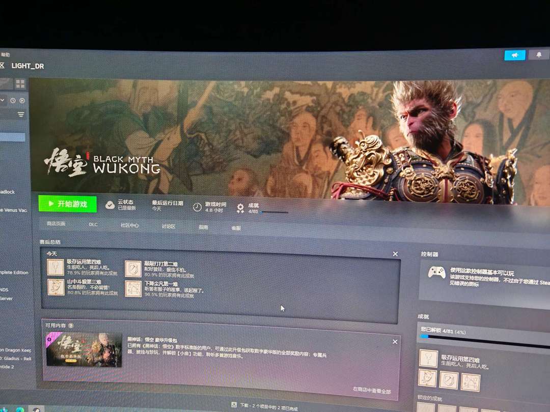
Task: Click the 最后运行日期 今天 text
Action: pyautogui.click(x=168, y=205)
